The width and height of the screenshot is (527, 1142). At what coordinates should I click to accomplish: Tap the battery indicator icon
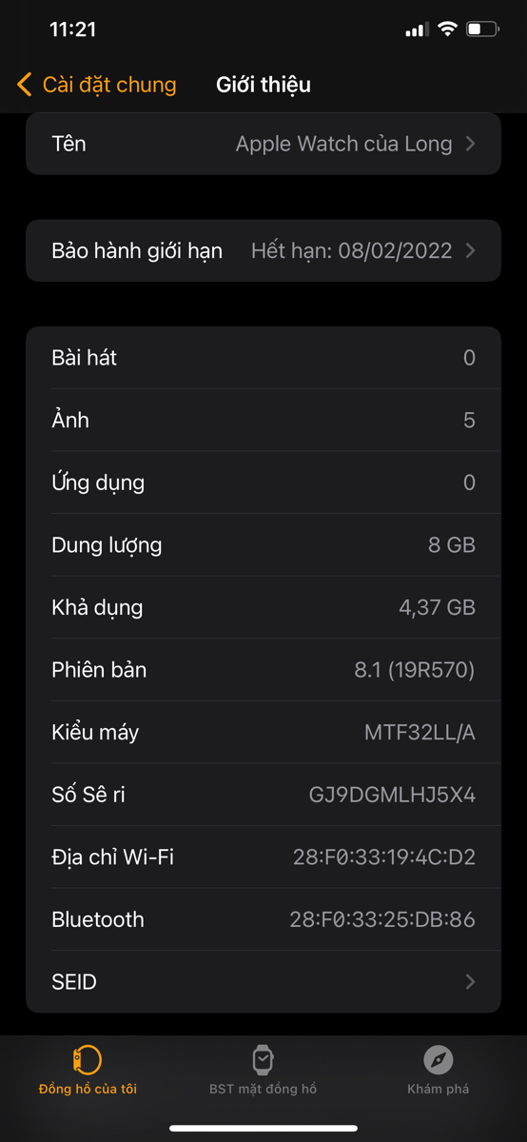pos(481,30)
